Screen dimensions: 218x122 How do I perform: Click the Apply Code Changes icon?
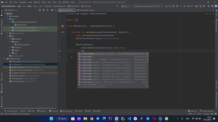tap(173, 6)
